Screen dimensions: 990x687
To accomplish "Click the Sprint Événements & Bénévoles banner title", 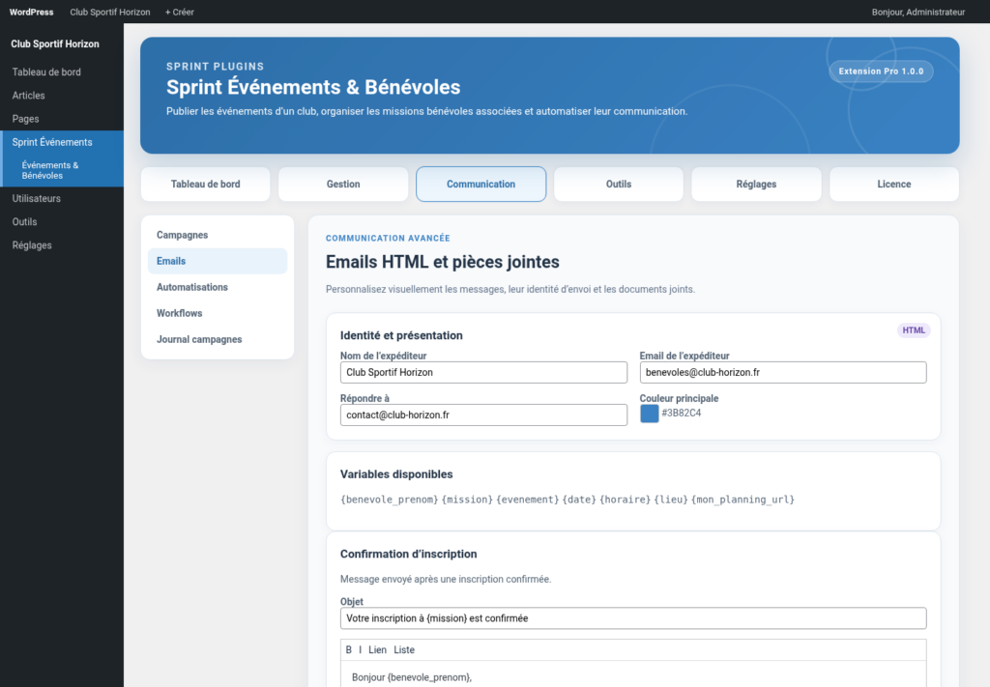I will point(313,87).
